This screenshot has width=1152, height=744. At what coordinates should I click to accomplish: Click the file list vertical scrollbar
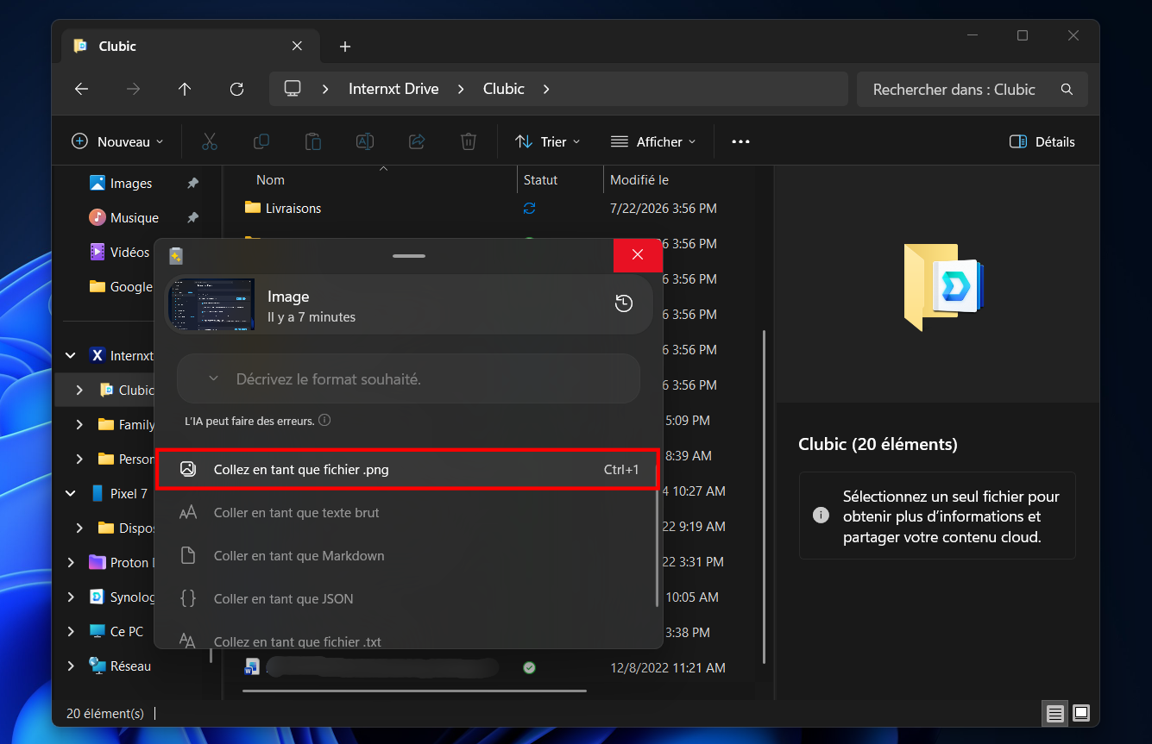[763, 496]
